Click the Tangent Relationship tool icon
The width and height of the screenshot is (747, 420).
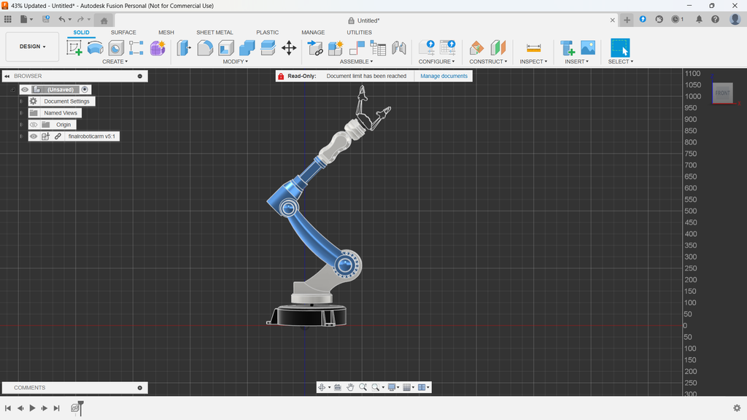[399, 47]
